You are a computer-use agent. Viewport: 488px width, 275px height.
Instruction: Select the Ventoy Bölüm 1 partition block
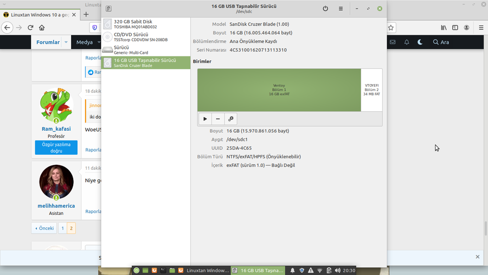click(x=279, y=89)
